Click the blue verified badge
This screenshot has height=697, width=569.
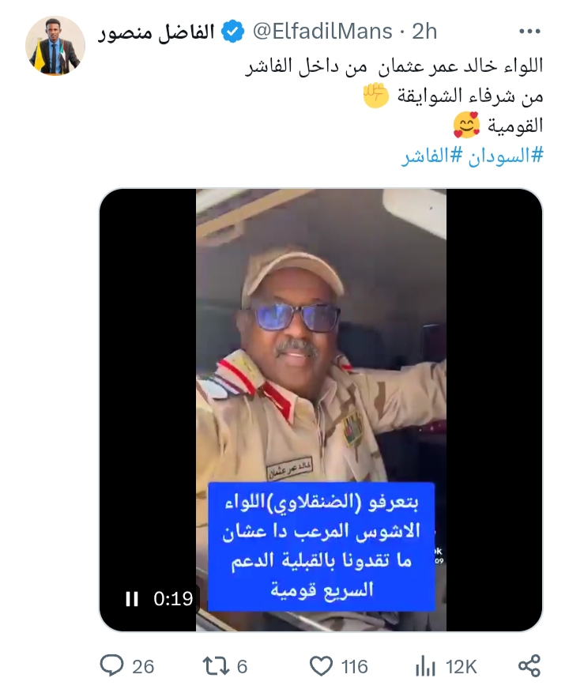pos(233,32)
